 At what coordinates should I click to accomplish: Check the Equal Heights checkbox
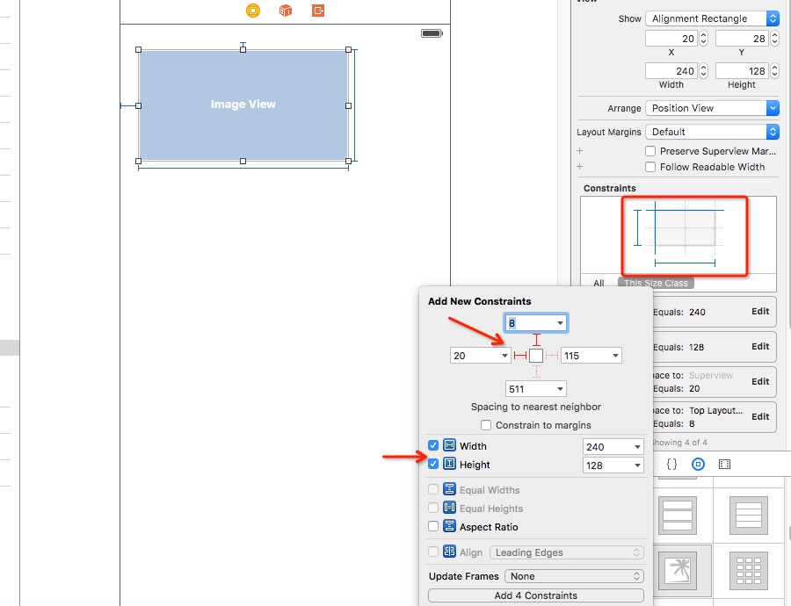point(432,508)
